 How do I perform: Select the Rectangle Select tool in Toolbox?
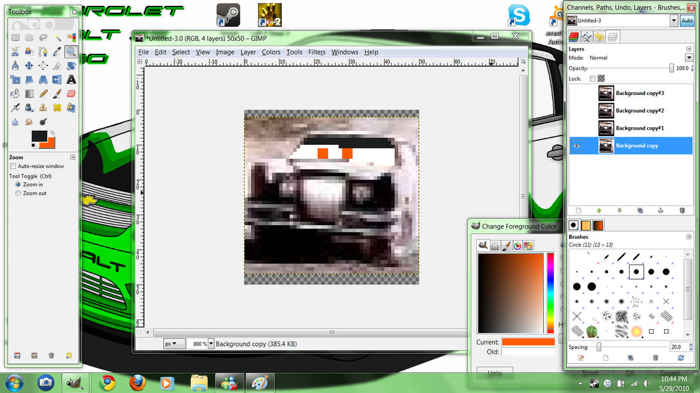click(x=15, y=38)
